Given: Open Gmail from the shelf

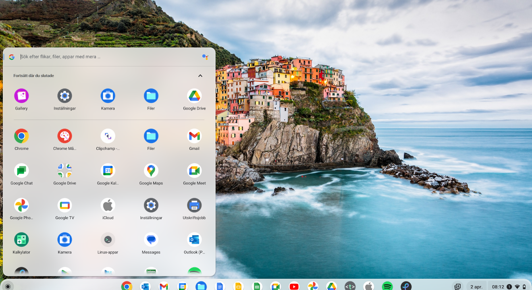Looking at the screenshot, I should pos(164,286).
